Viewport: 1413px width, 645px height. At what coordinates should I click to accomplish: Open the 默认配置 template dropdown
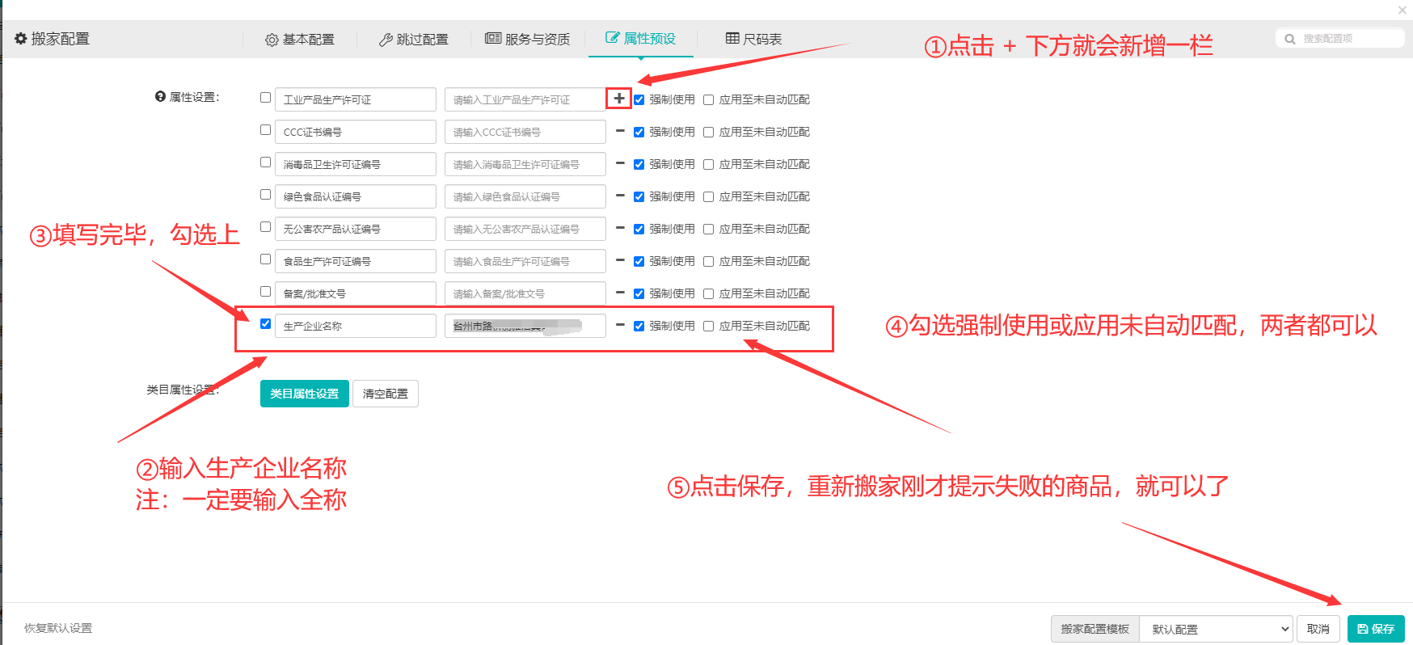1216,629
